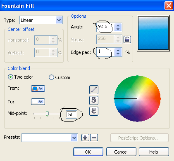Viewport: 174px width, 161px height.
Task: Open the To color dropdown
Action: point(38,102)
